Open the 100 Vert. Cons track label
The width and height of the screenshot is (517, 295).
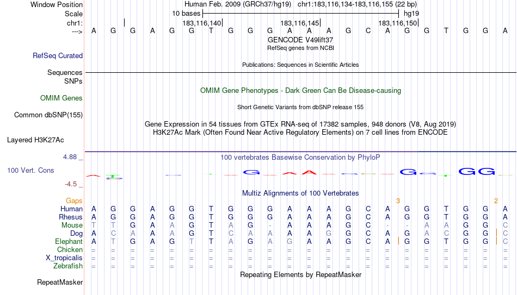30,170
